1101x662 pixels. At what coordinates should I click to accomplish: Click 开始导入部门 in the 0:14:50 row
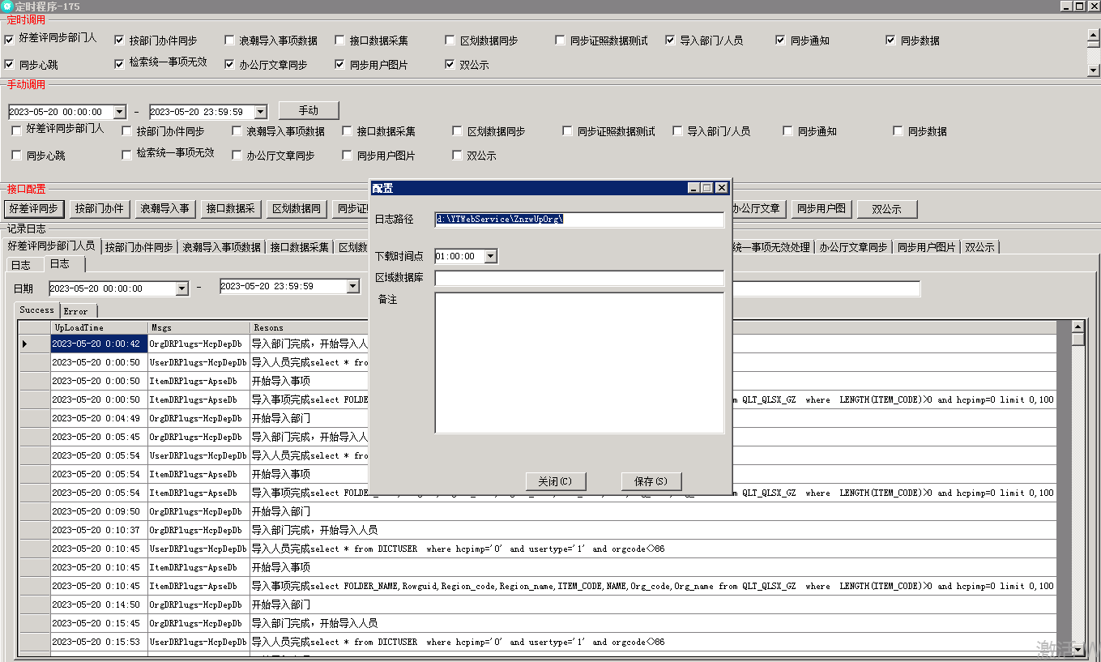[x=281, y=605]
